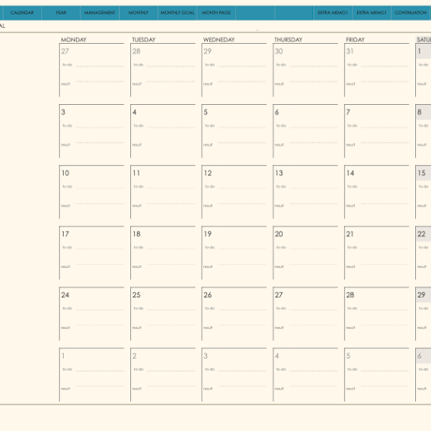Click the to-do line under date 26

click(x=242, y=310)
